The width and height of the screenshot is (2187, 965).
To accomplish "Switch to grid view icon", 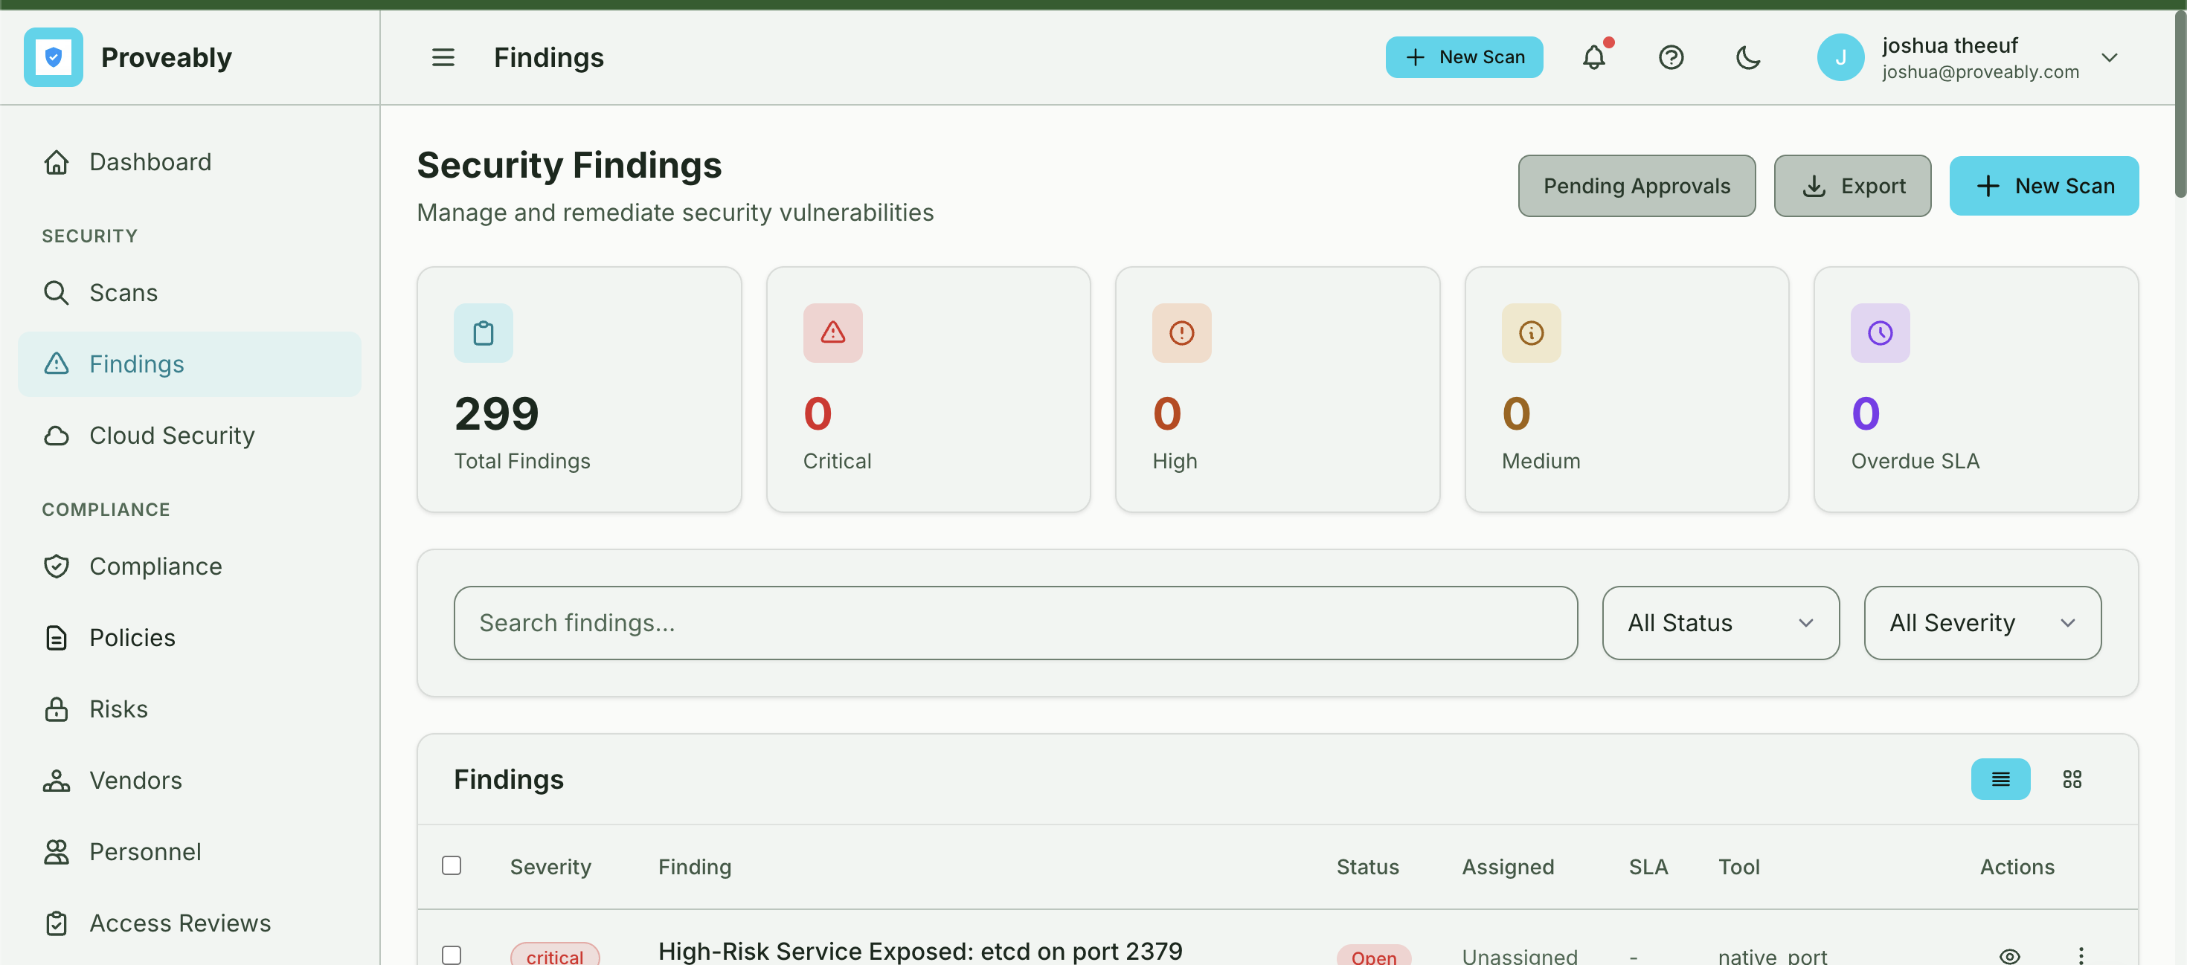I will pyautogui.click(x=2072, y=779).
